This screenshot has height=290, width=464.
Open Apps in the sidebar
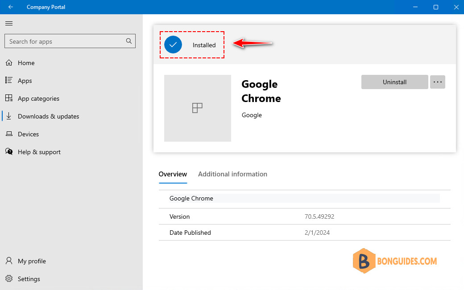tap(71, 81)
